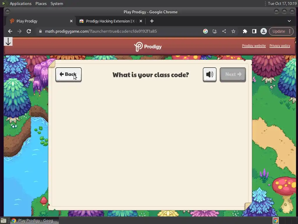Open Chrome three-dot menu
The width and height of the screenshot is (298, 224).
coord(290,31)
